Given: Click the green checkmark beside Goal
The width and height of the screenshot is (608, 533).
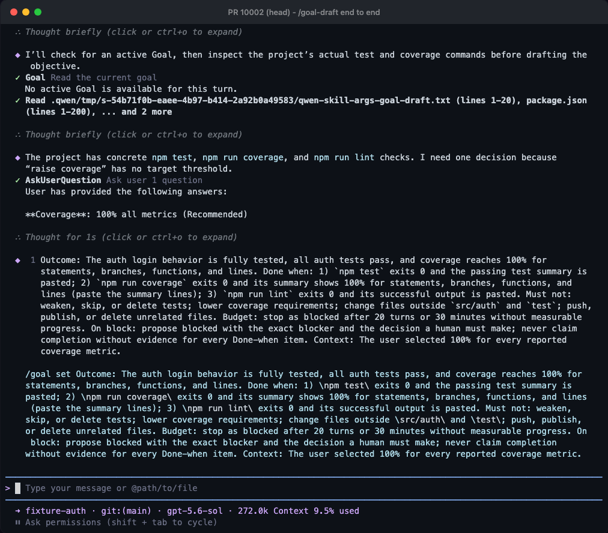Looking at the screenshot, I should [17, 77].
